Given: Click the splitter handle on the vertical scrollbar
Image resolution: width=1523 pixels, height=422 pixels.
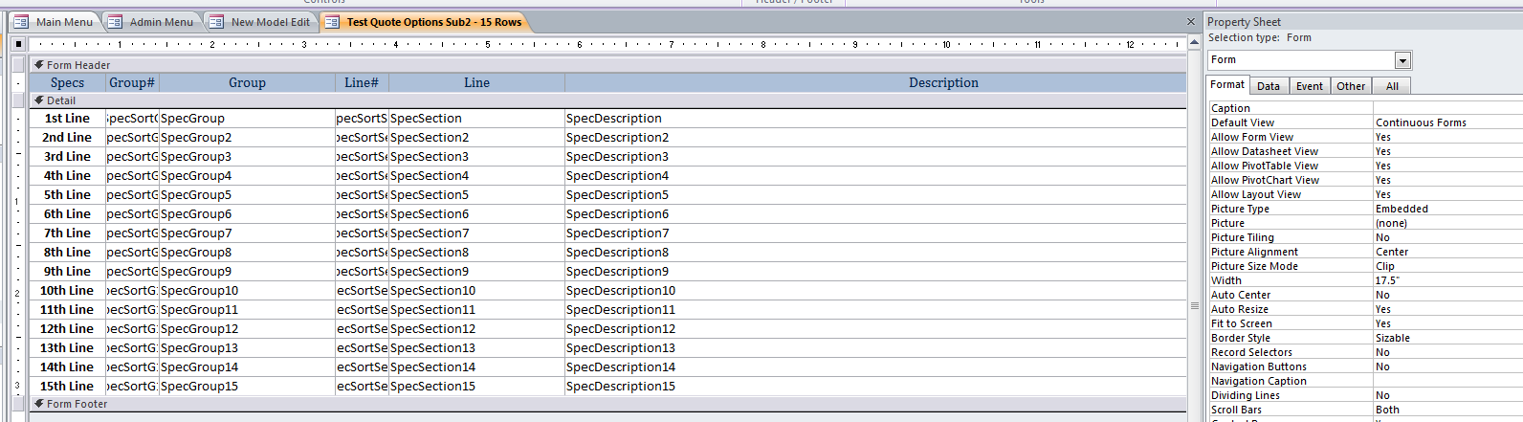Looking at the screenshot, I should pos(1194,306).
